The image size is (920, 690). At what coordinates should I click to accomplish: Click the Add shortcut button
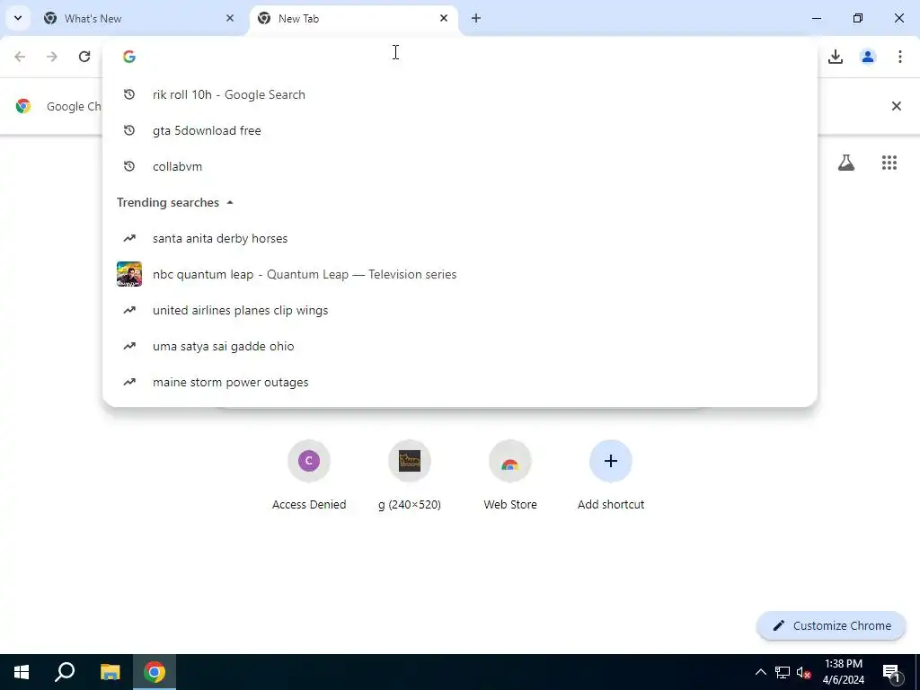click(611, 475)
